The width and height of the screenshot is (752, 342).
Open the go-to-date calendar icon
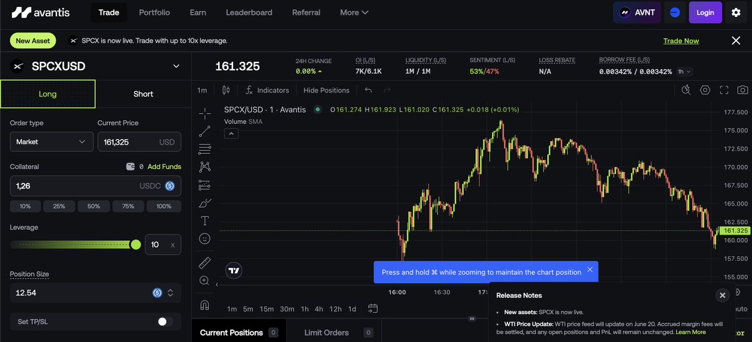tap(373, 308)
